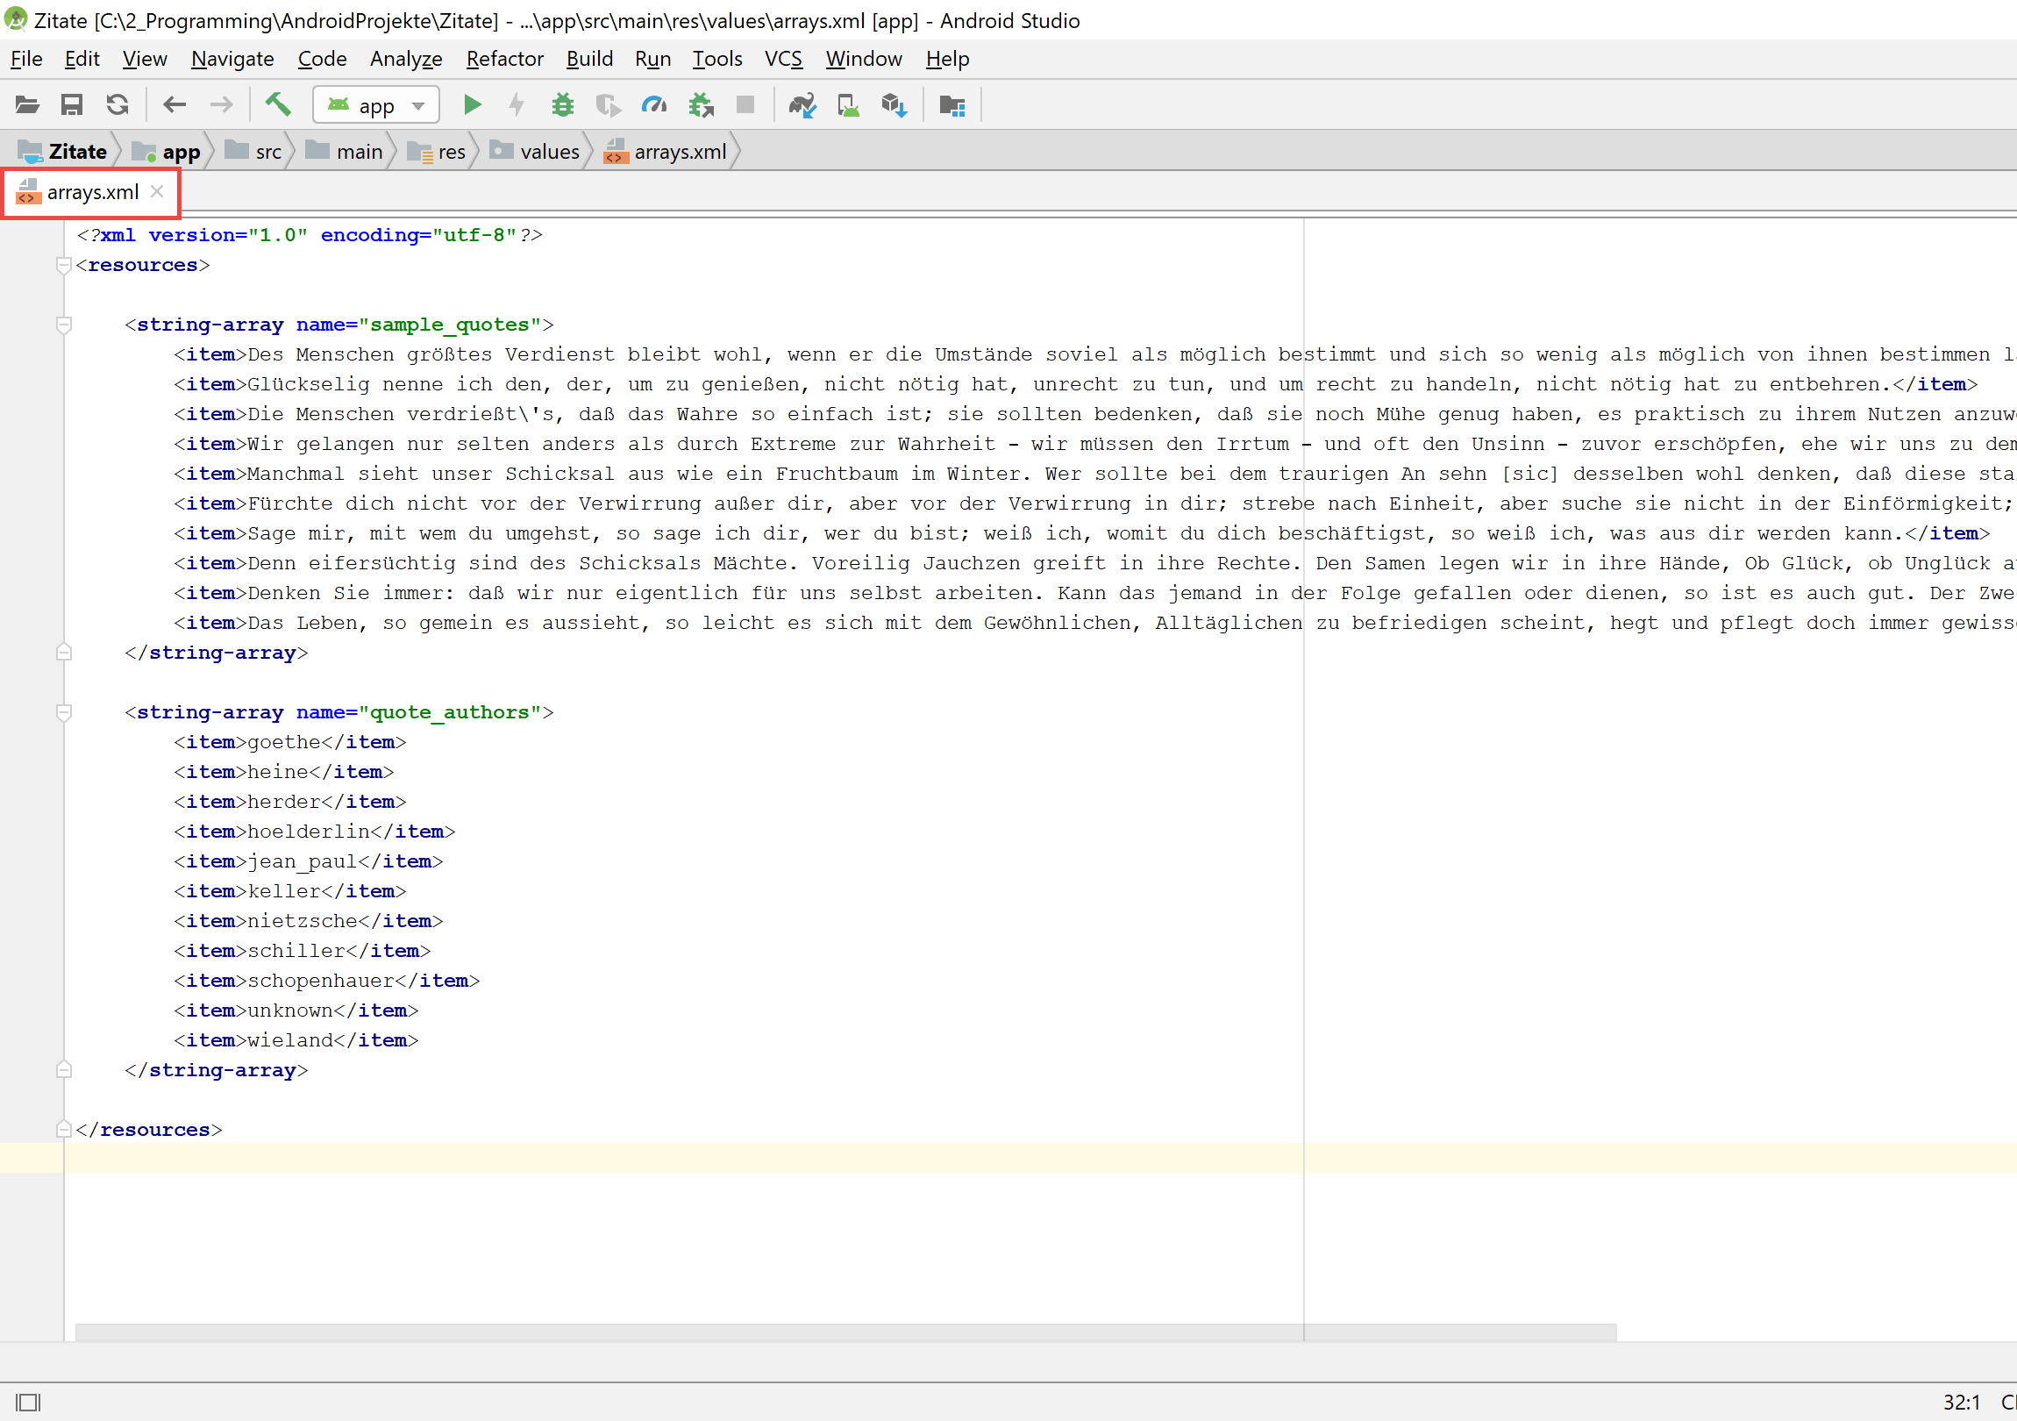
Task: Collapse the sample_quotes string-array fold
Action: pos(63,325)
